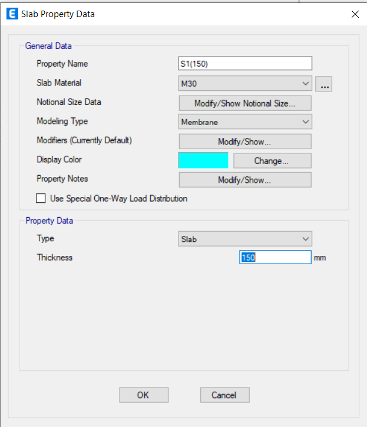Viewport: 367px width, 427px height.
Task: Click the Modifiers (Currently Default) label
Action: [84, 140]
